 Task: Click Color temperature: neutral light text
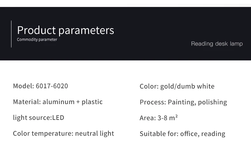(x=64, y=134)
